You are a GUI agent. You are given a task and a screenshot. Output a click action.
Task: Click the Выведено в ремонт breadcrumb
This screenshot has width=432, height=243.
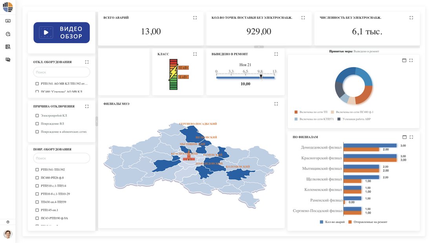tap(366, 51)
